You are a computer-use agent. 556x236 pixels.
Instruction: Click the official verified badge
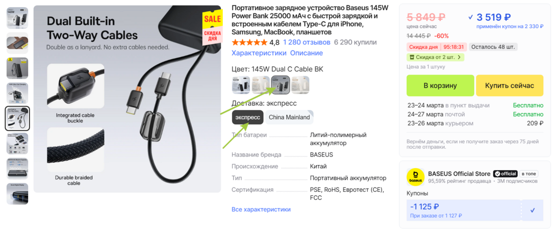(506, 174)
